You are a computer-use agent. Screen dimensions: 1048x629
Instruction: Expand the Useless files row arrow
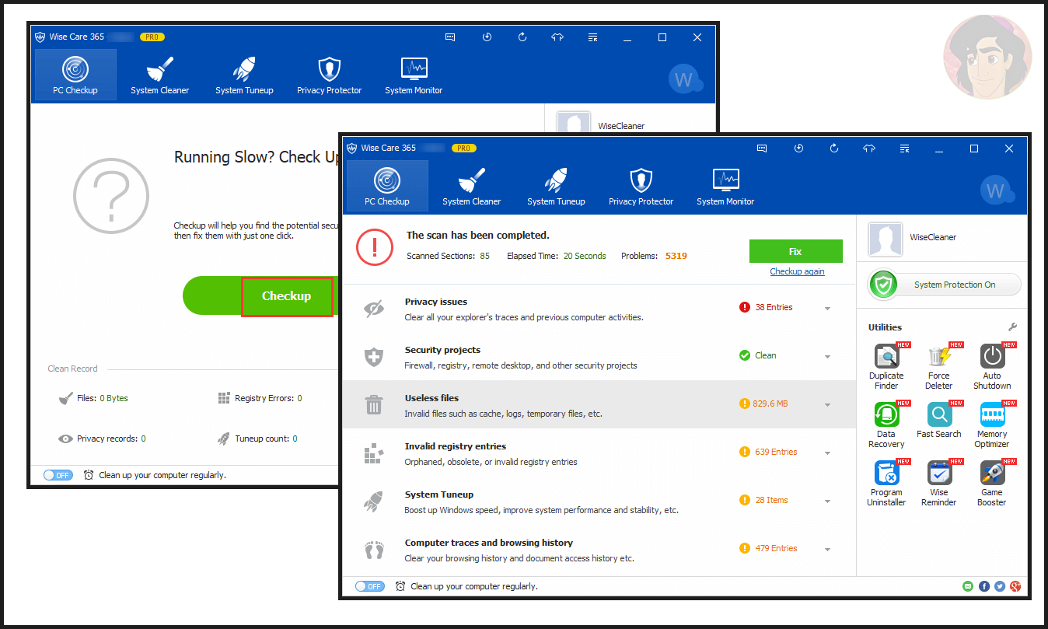tap(827, 405)
